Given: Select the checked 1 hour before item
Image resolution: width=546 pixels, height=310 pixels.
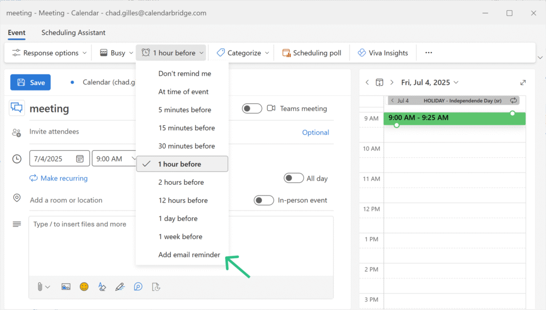Looking at the screenshot, I should 182,164.
